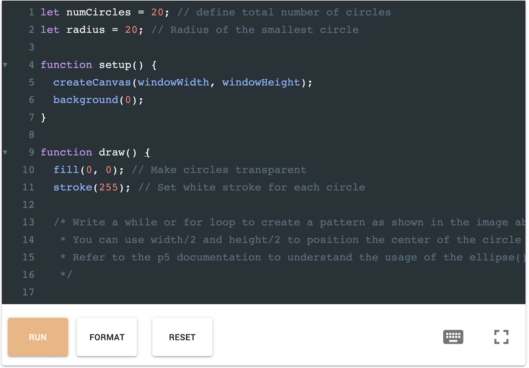Click createCanvas call on line 5
Screen dimensions: 529x368
point(92,82)
